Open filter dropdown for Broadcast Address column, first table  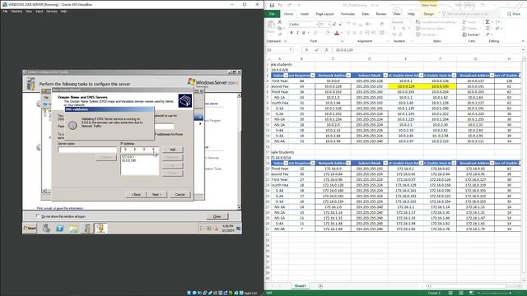pyautogui.click(x=492, y=75)
